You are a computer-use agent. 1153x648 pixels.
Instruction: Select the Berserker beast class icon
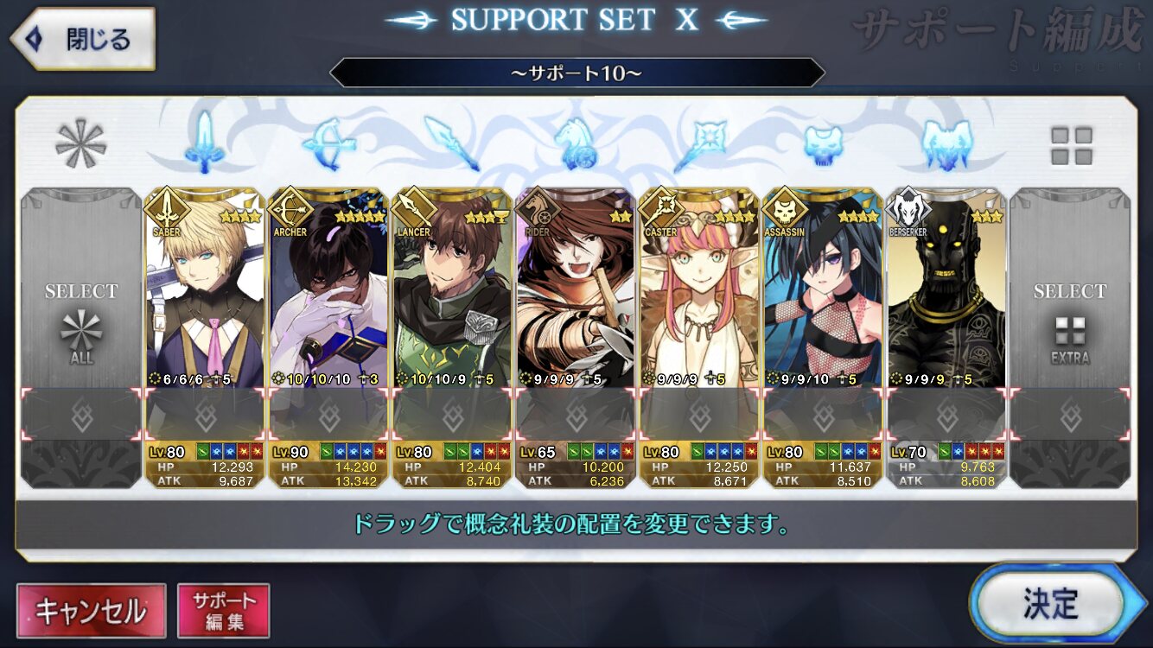pos(947,143)
